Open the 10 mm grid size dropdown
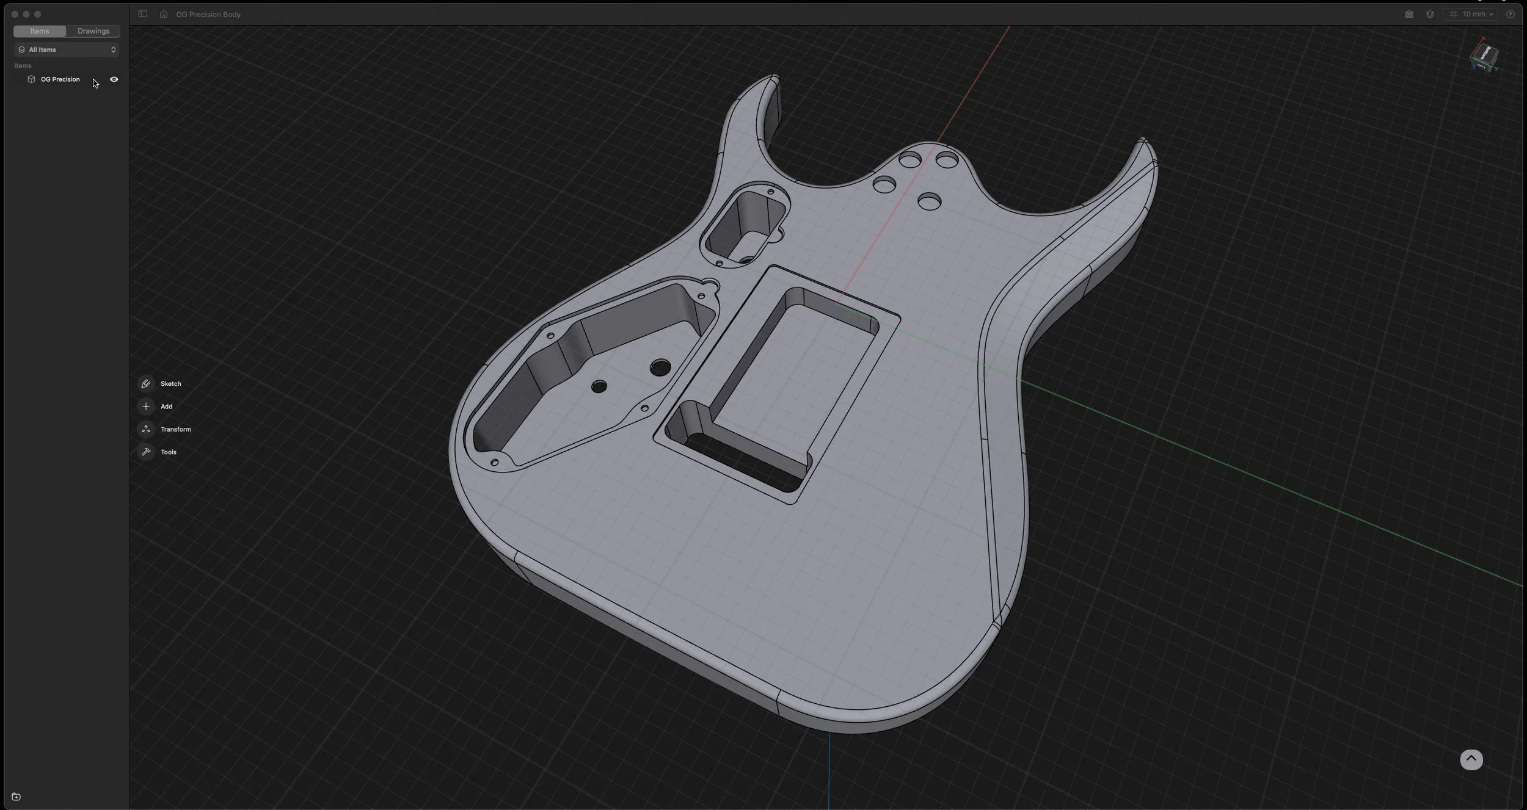 1473,14
